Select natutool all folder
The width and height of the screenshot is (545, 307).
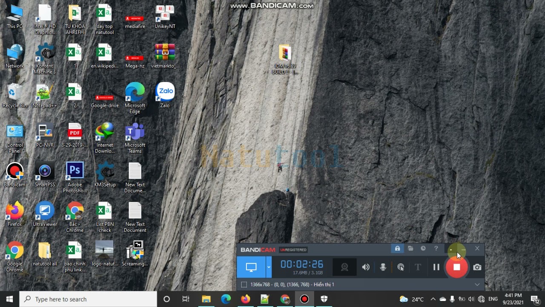45,254
